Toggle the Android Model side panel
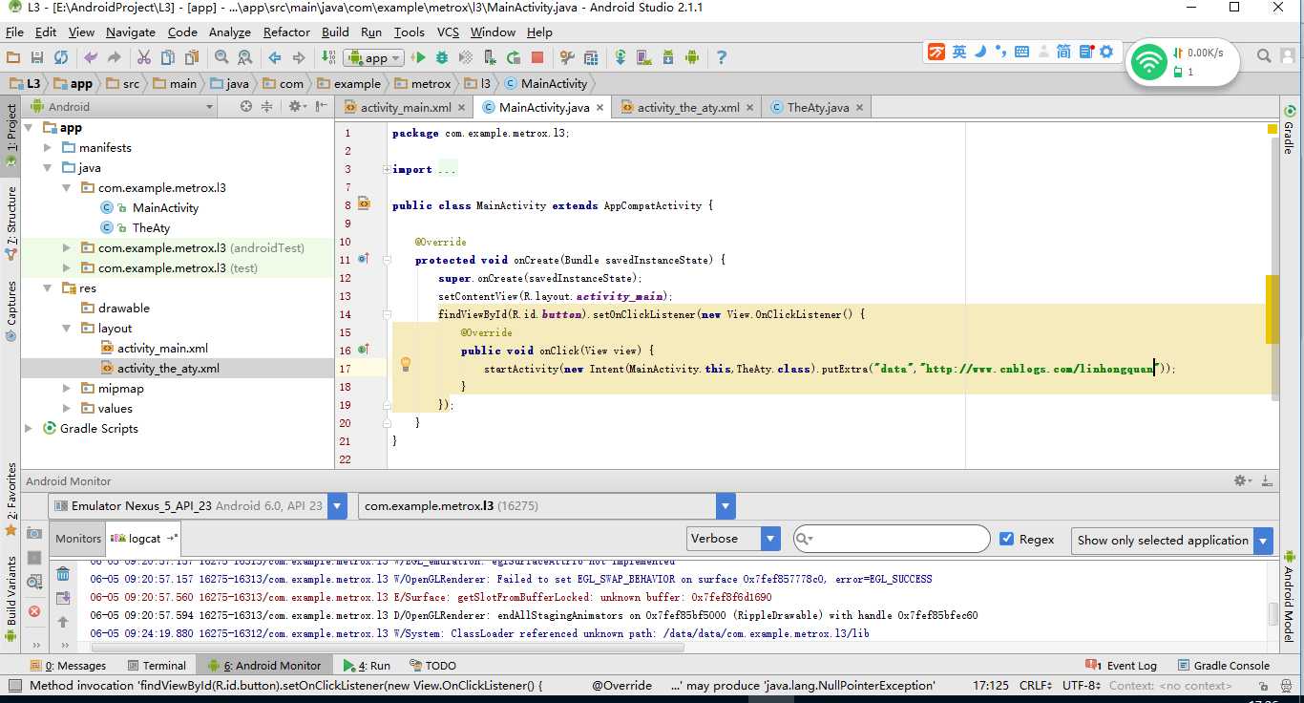Viewport: 1304px width, 703px height. (x=1288, y=596)
